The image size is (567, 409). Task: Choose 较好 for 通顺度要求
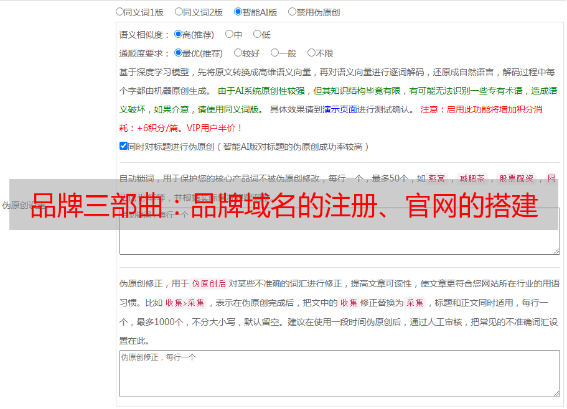coord(238,53)
